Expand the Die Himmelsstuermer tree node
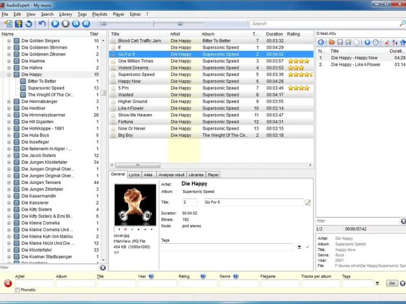This screenshot has height=304, width=406. coord(9,115)
